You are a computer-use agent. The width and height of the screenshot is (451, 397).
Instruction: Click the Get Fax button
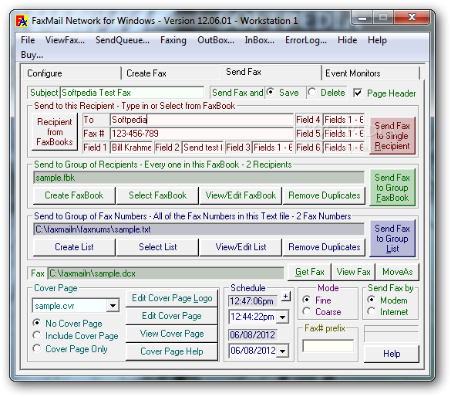pos(310,272)
